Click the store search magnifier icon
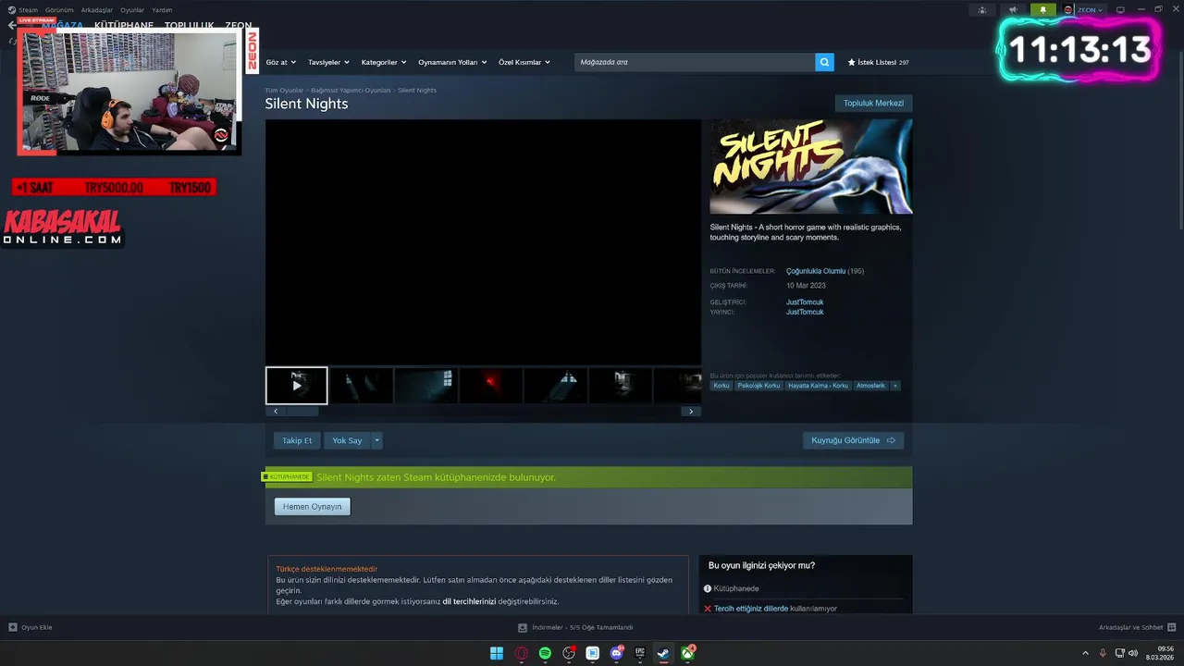 point(824,62)
